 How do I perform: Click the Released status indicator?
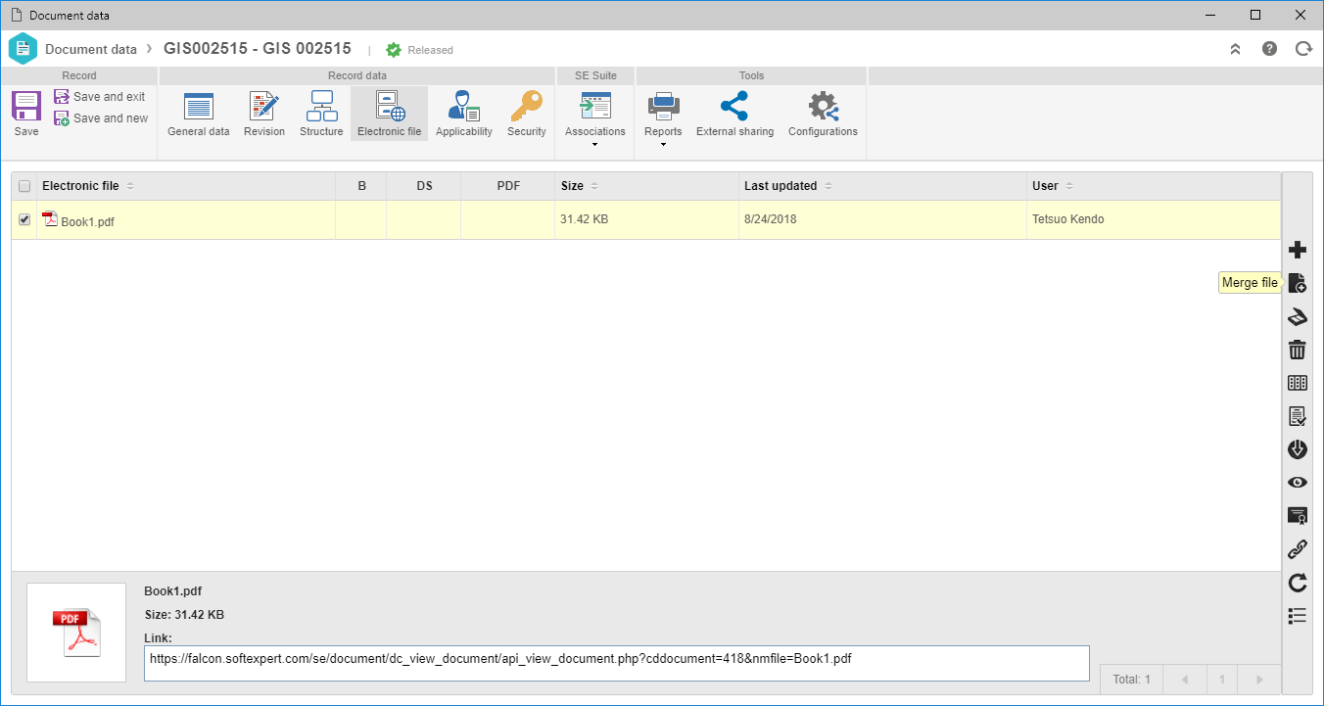420,50
